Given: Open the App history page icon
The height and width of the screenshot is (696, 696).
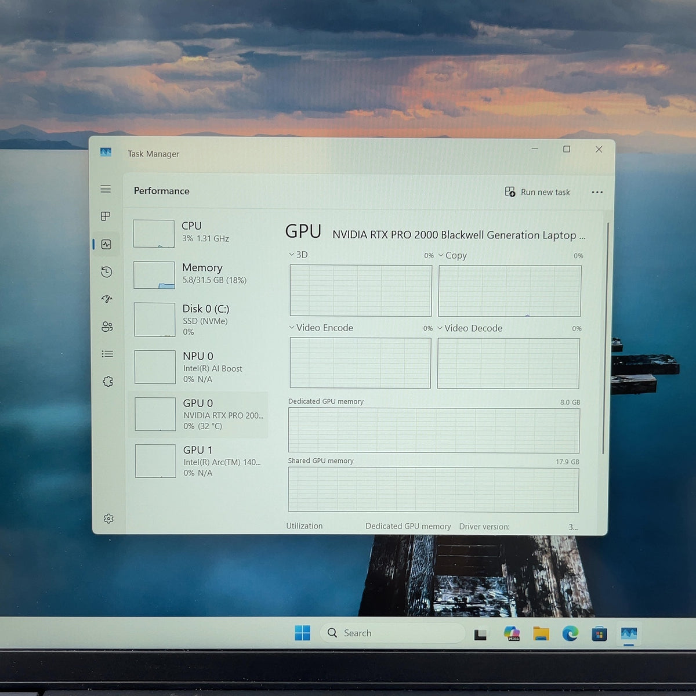Looking at the screenshot, I should coord(106,271).
